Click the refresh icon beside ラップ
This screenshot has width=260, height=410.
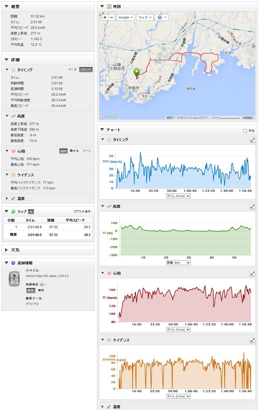[x=13, y=212]
